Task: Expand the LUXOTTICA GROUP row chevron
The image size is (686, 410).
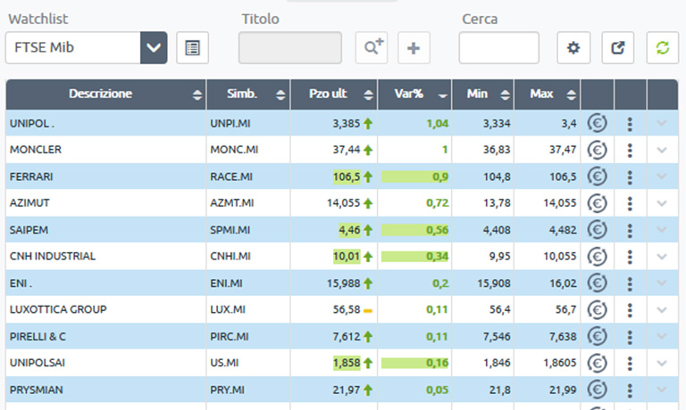Action: (x=662, y=310)
